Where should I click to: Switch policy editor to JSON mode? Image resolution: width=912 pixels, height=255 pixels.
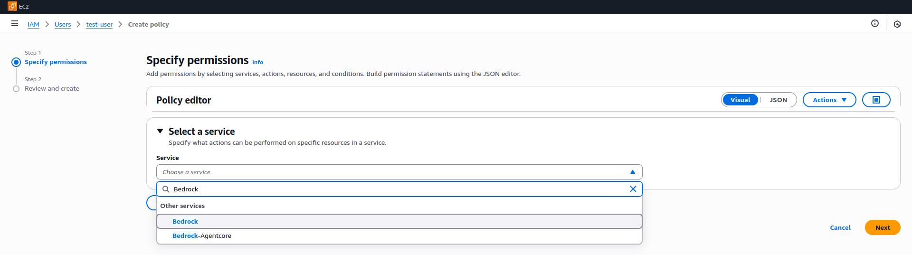tap(778, 100)
